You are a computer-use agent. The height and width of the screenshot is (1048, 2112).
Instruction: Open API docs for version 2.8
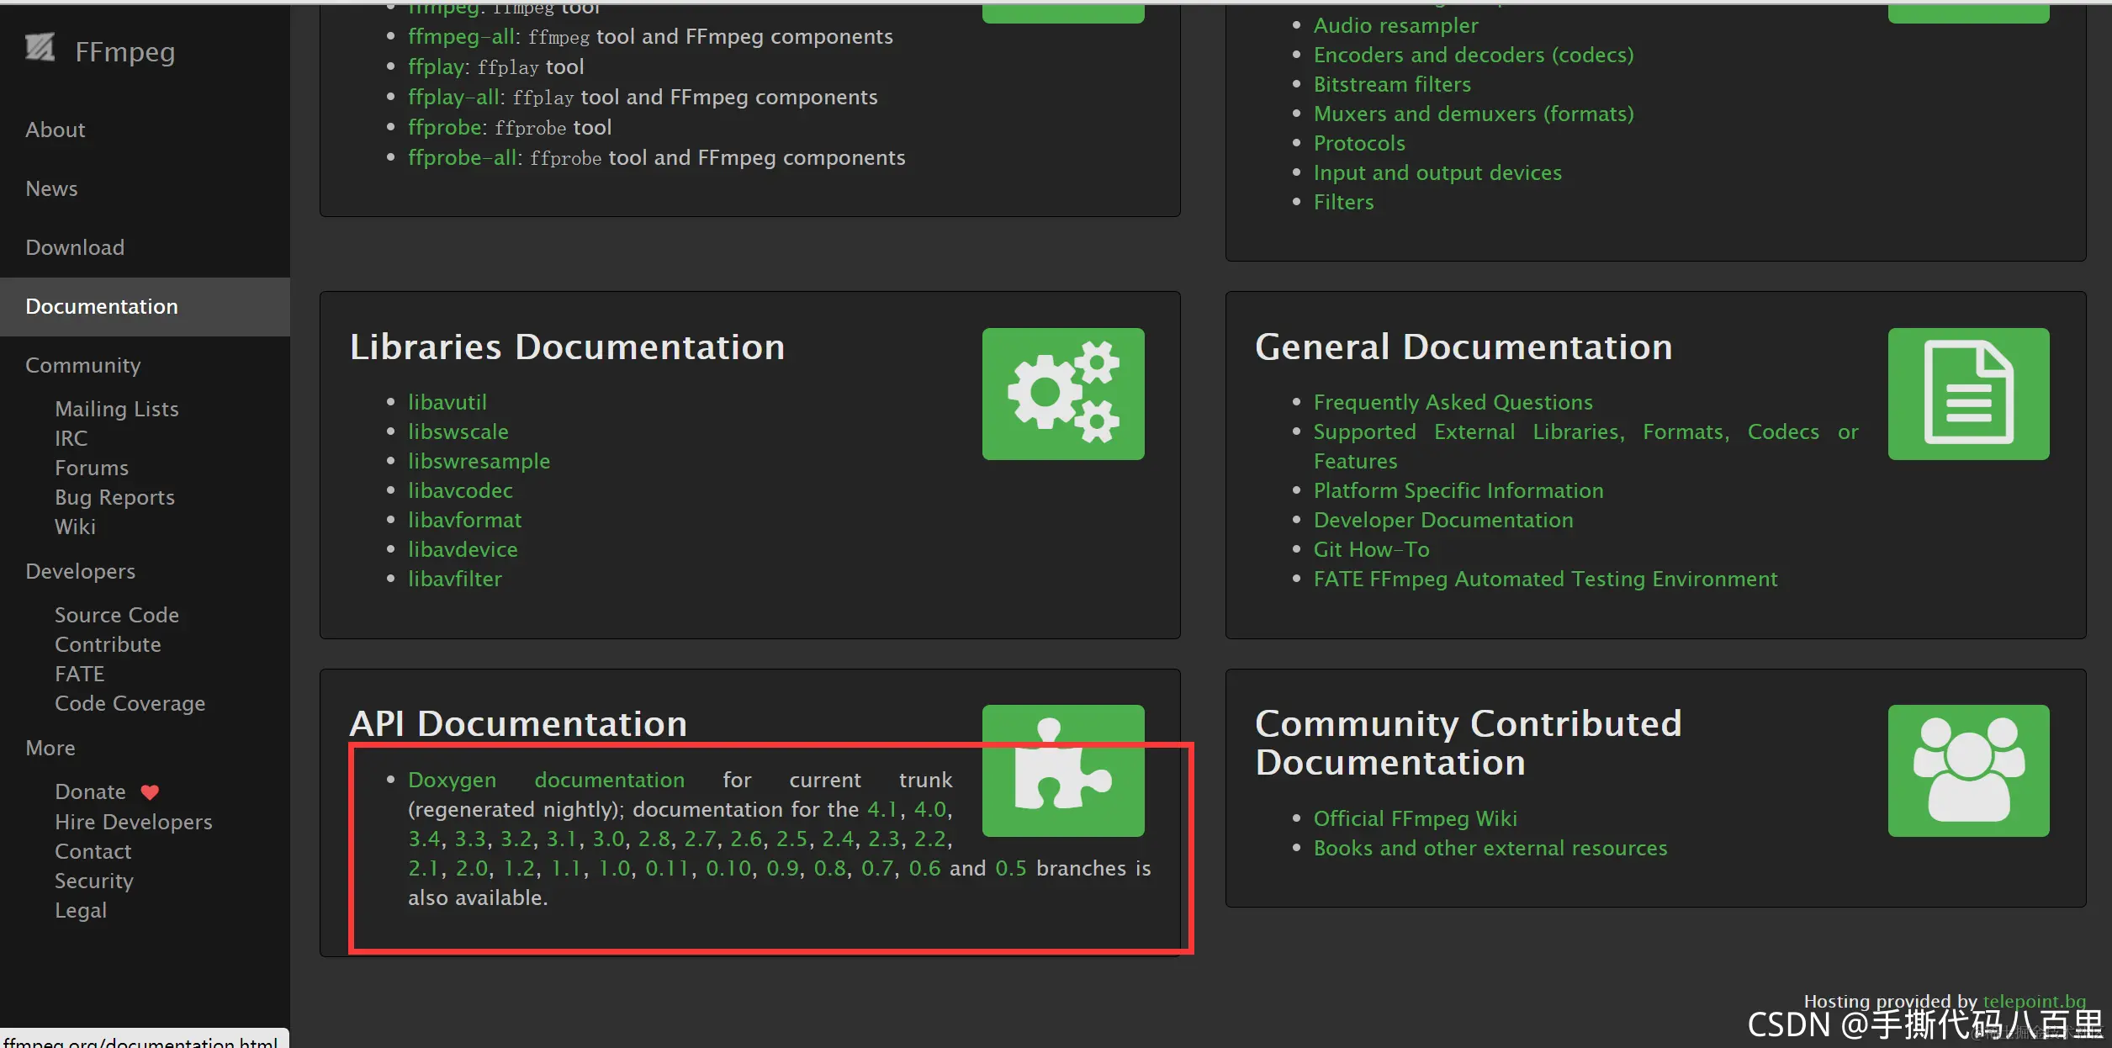coord(654,839)
